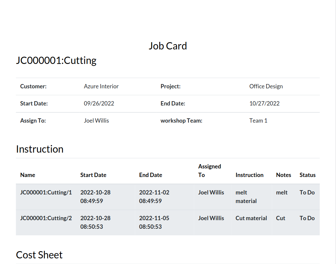336x264 pixels.
Task: Click the Notes column header
Action: point(284,175)
